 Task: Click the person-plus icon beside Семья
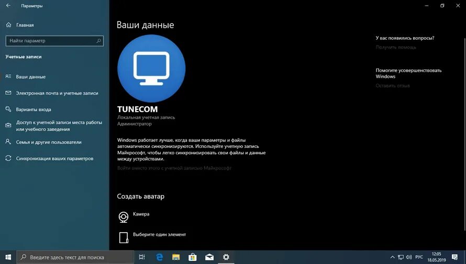[8, 142]
